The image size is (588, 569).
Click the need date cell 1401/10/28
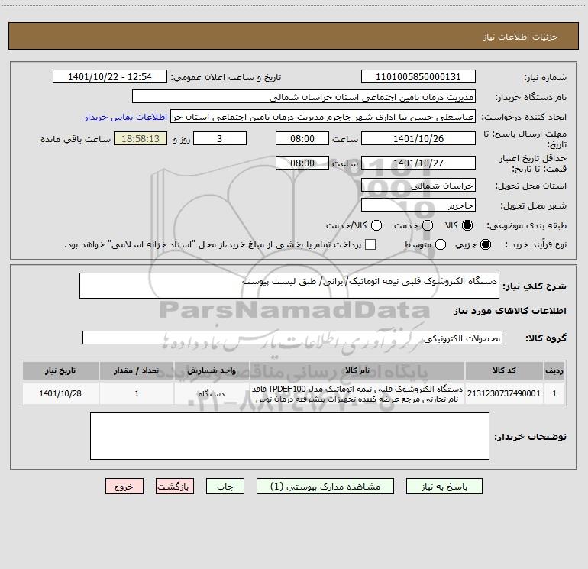pyautogui.click(x=60, y=393)
